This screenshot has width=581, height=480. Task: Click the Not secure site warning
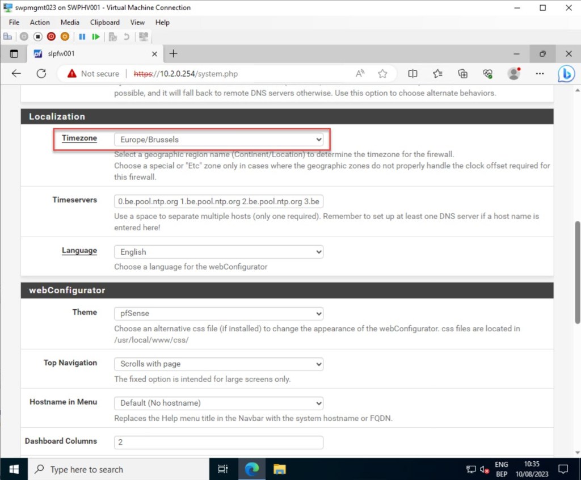[x=93, y=74]
